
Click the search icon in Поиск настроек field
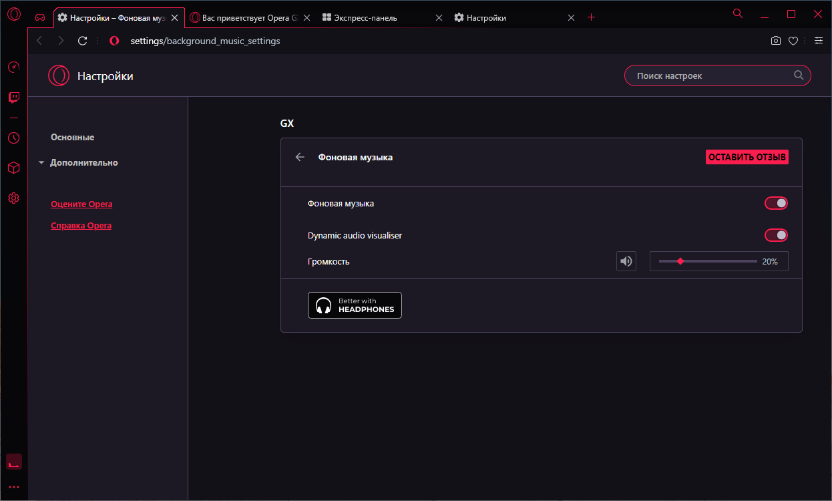pyautogui.click(x=799, y=75)
